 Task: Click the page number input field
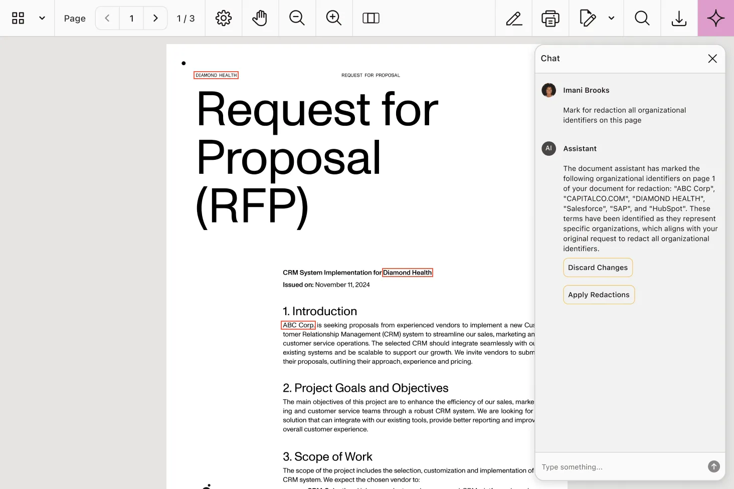tap(131, 18)
